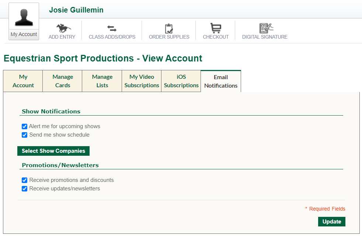362x236 pixels.
Task: Toggle Receive updates/newsletters checkbox
Action: coord(24,189)
